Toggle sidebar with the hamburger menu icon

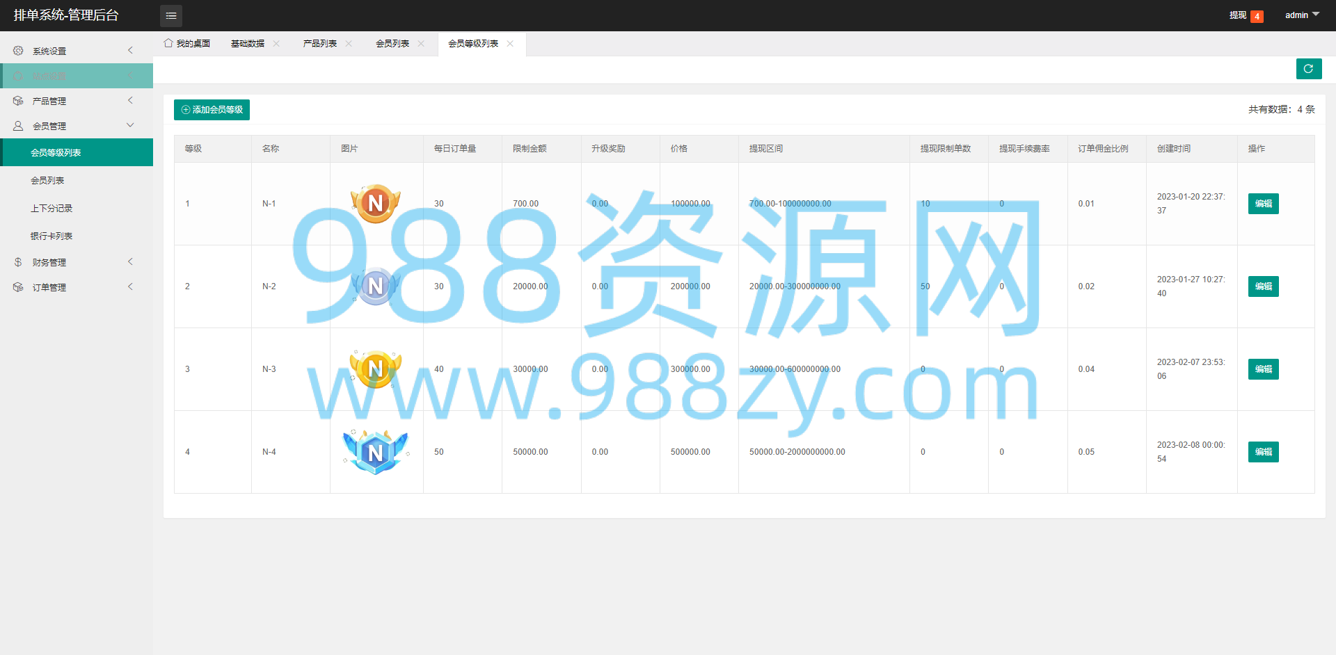[171, 15]
